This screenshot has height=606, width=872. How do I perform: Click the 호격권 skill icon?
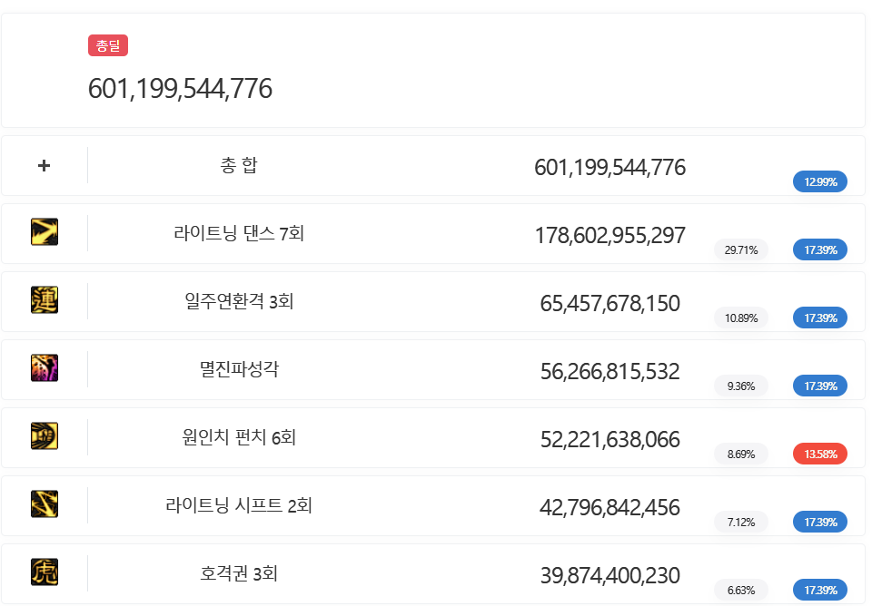tap(45, 572)
